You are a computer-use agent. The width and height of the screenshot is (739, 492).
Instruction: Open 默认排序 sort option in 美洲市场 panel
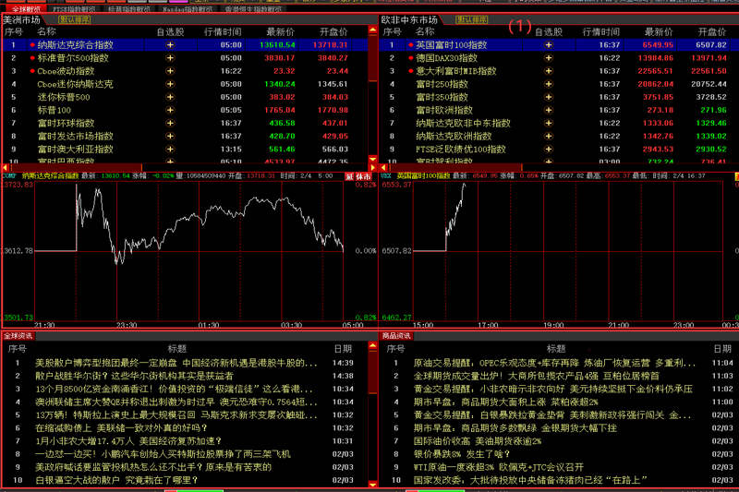tap(74, 18)
